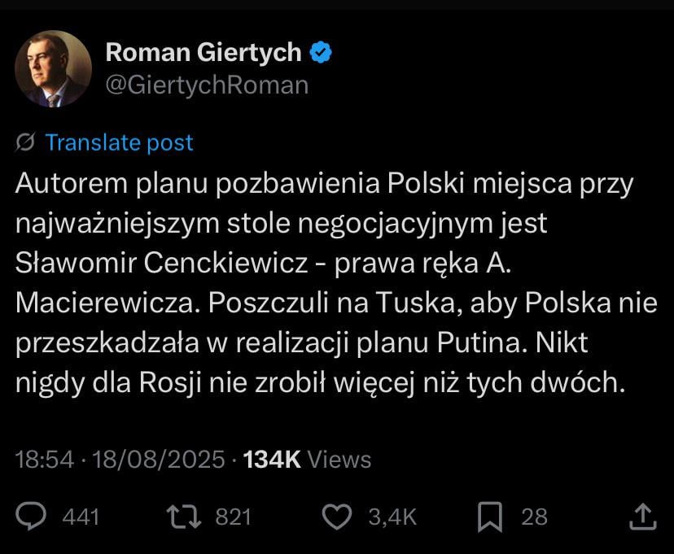Click the reply speech bubble icon
Image resolution: width=674 pixels, height=554 pixels.
[30, 516]
